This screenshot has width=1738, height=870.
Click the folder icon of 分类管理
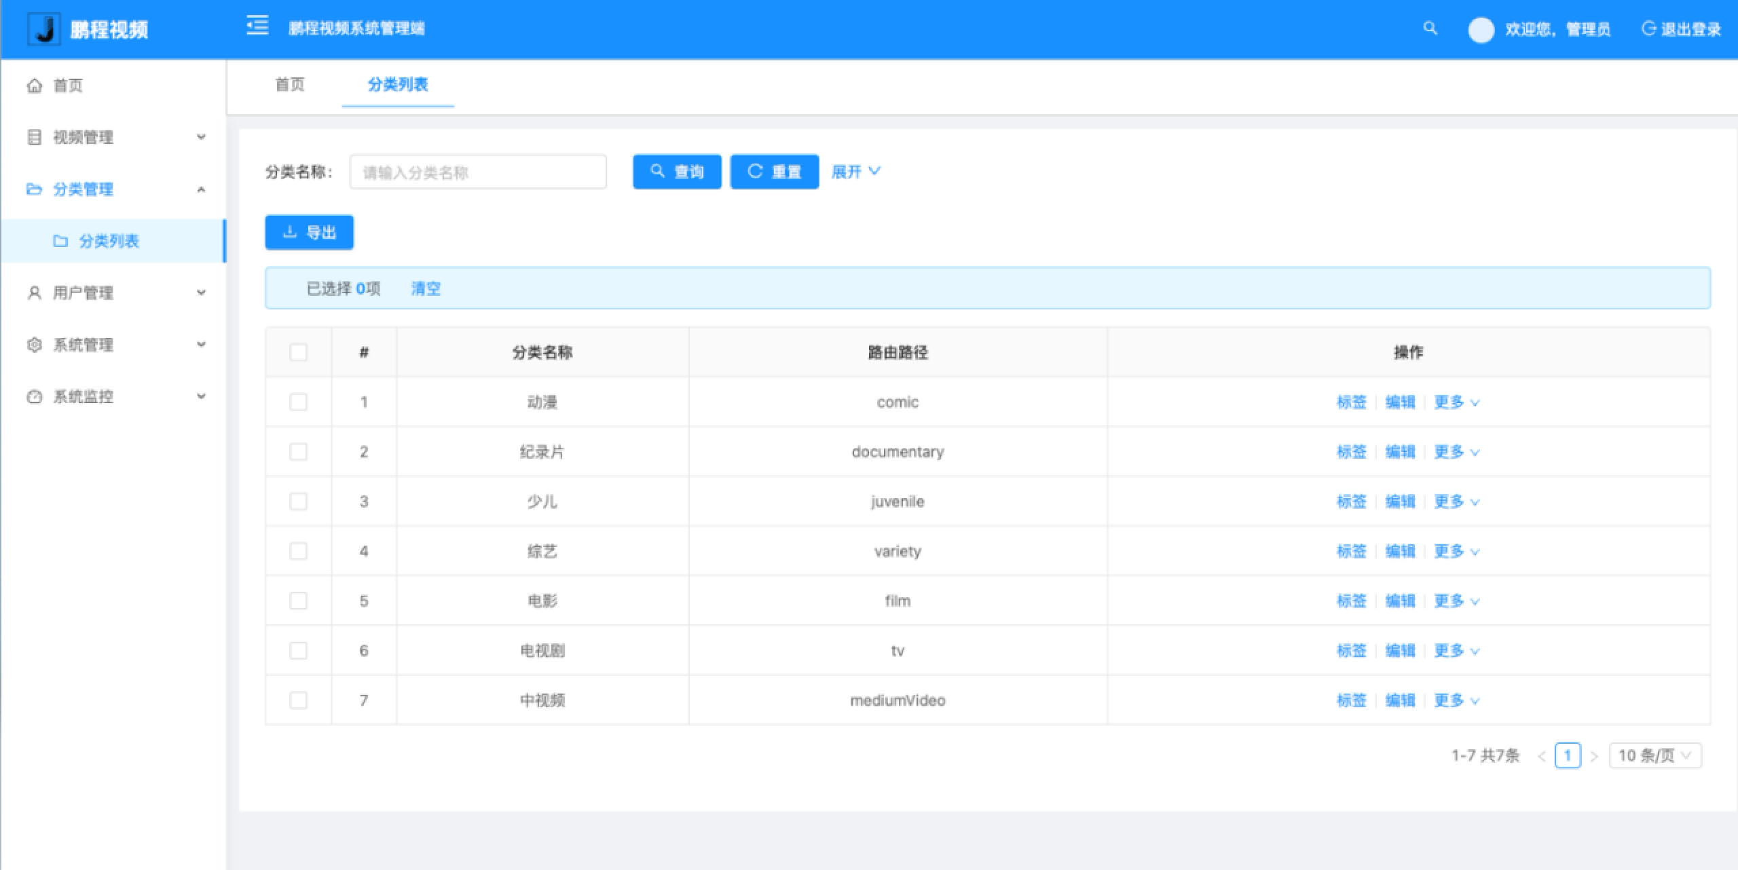[x=34, y=189]
